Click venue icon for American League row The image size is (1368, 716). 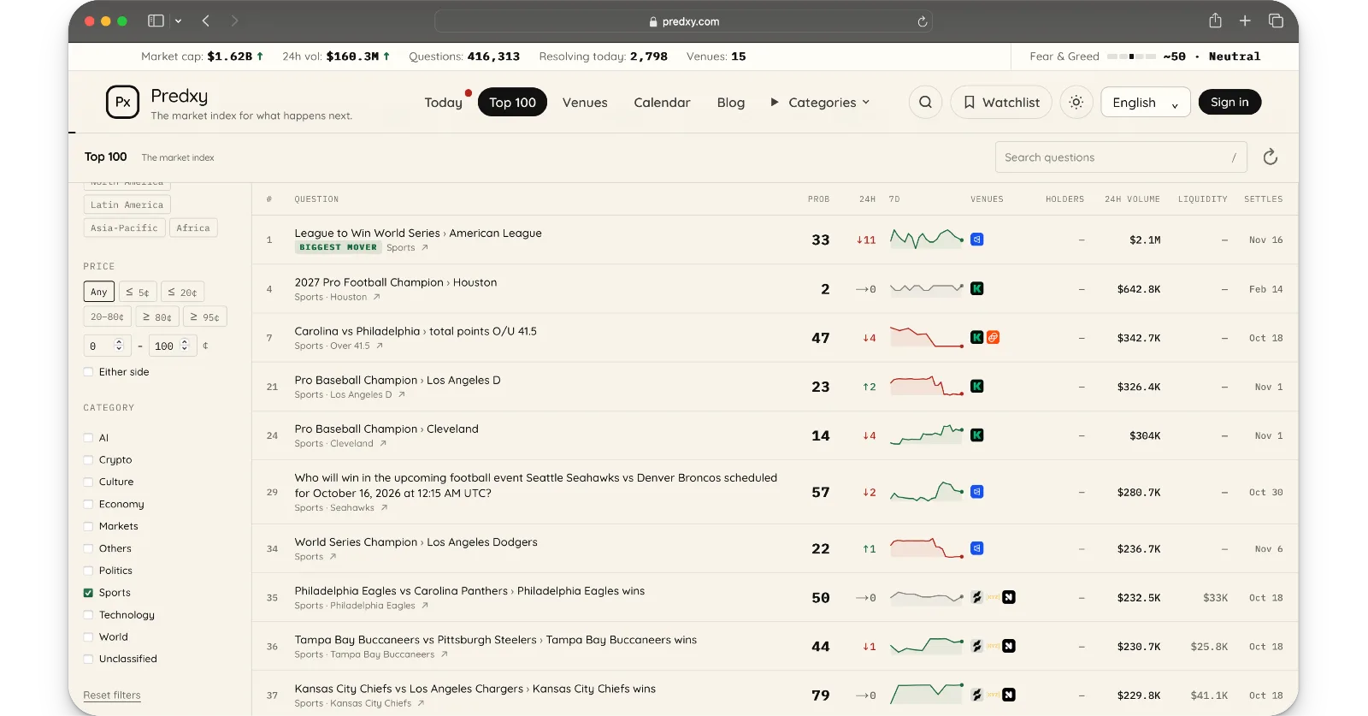point(976,240)
